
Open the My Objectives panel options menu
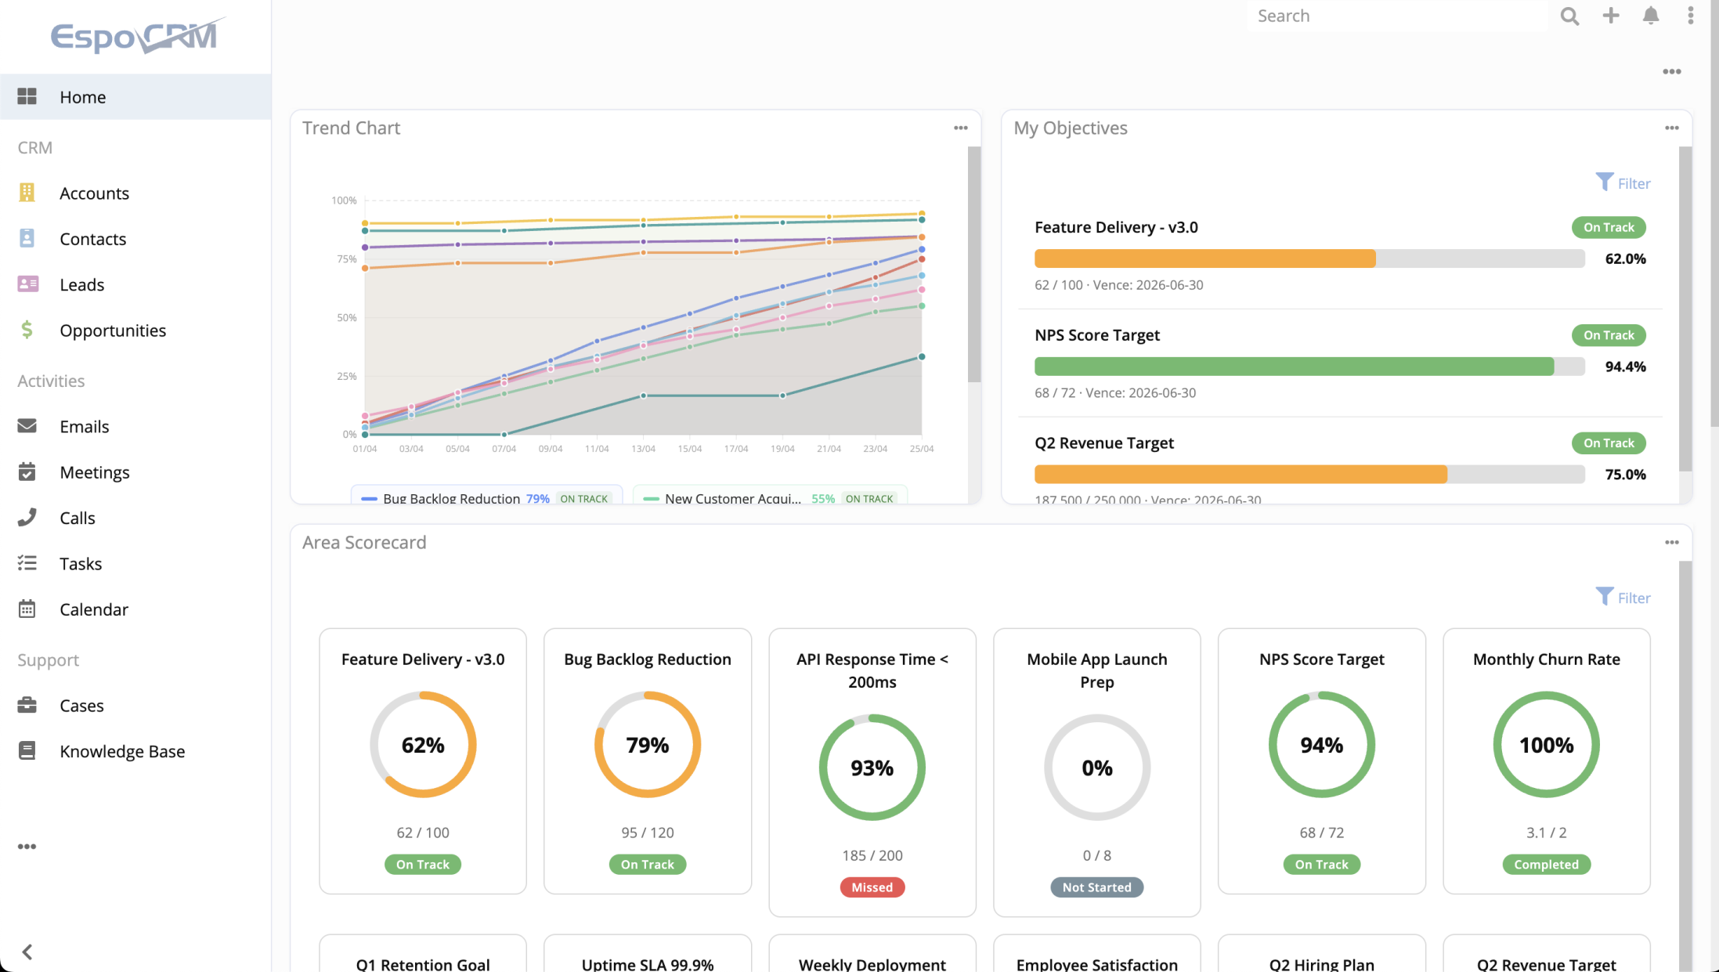1671,128
